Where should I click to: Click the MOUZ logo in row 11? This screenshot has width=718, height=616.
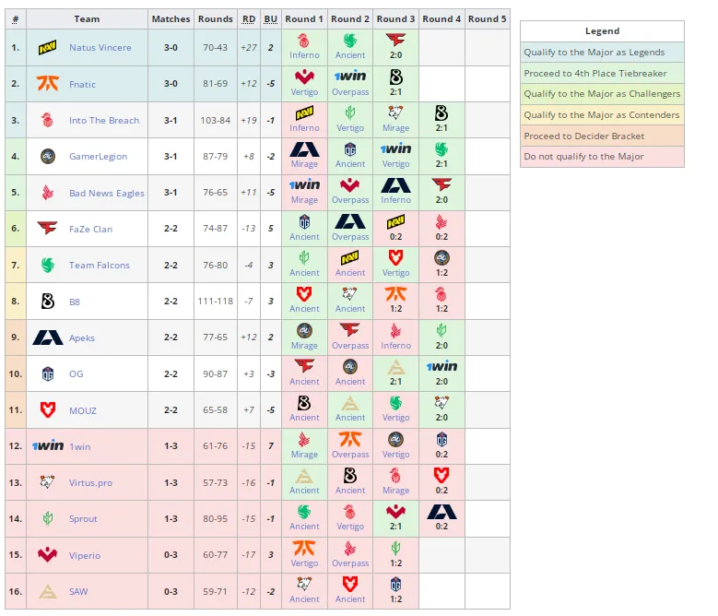tap(48, 410)
